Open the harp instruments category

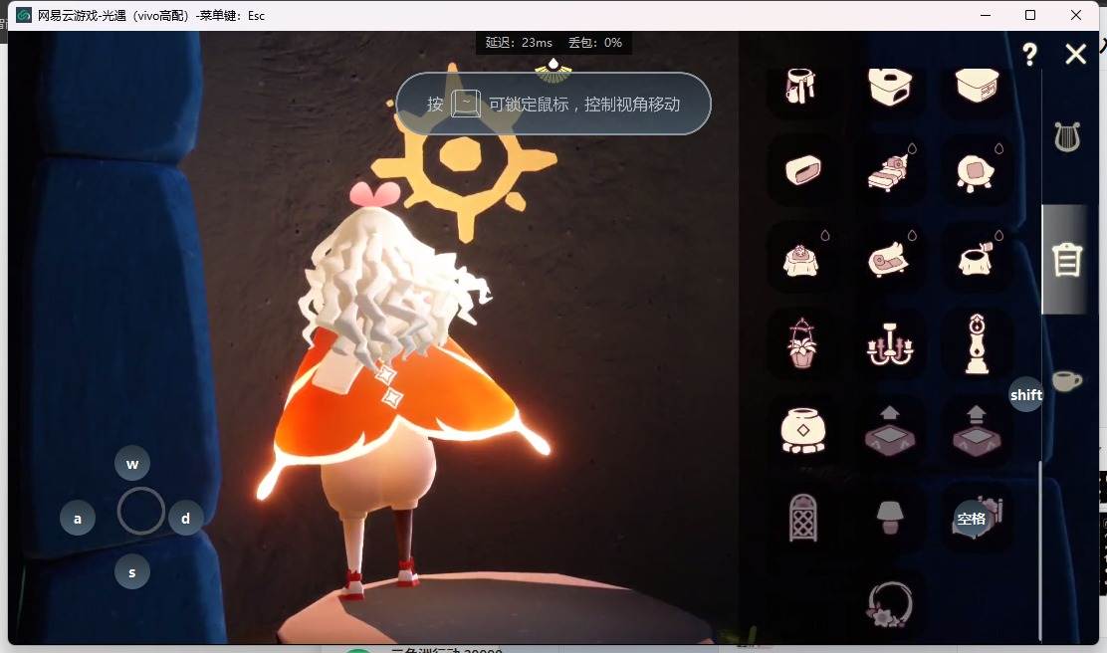click(x=1067, y=137)
